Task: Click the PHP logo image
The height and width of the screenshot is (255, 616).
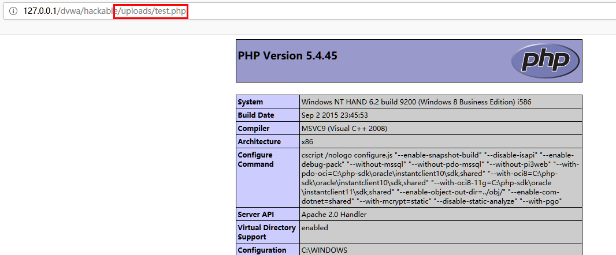Action: point(546,61)
